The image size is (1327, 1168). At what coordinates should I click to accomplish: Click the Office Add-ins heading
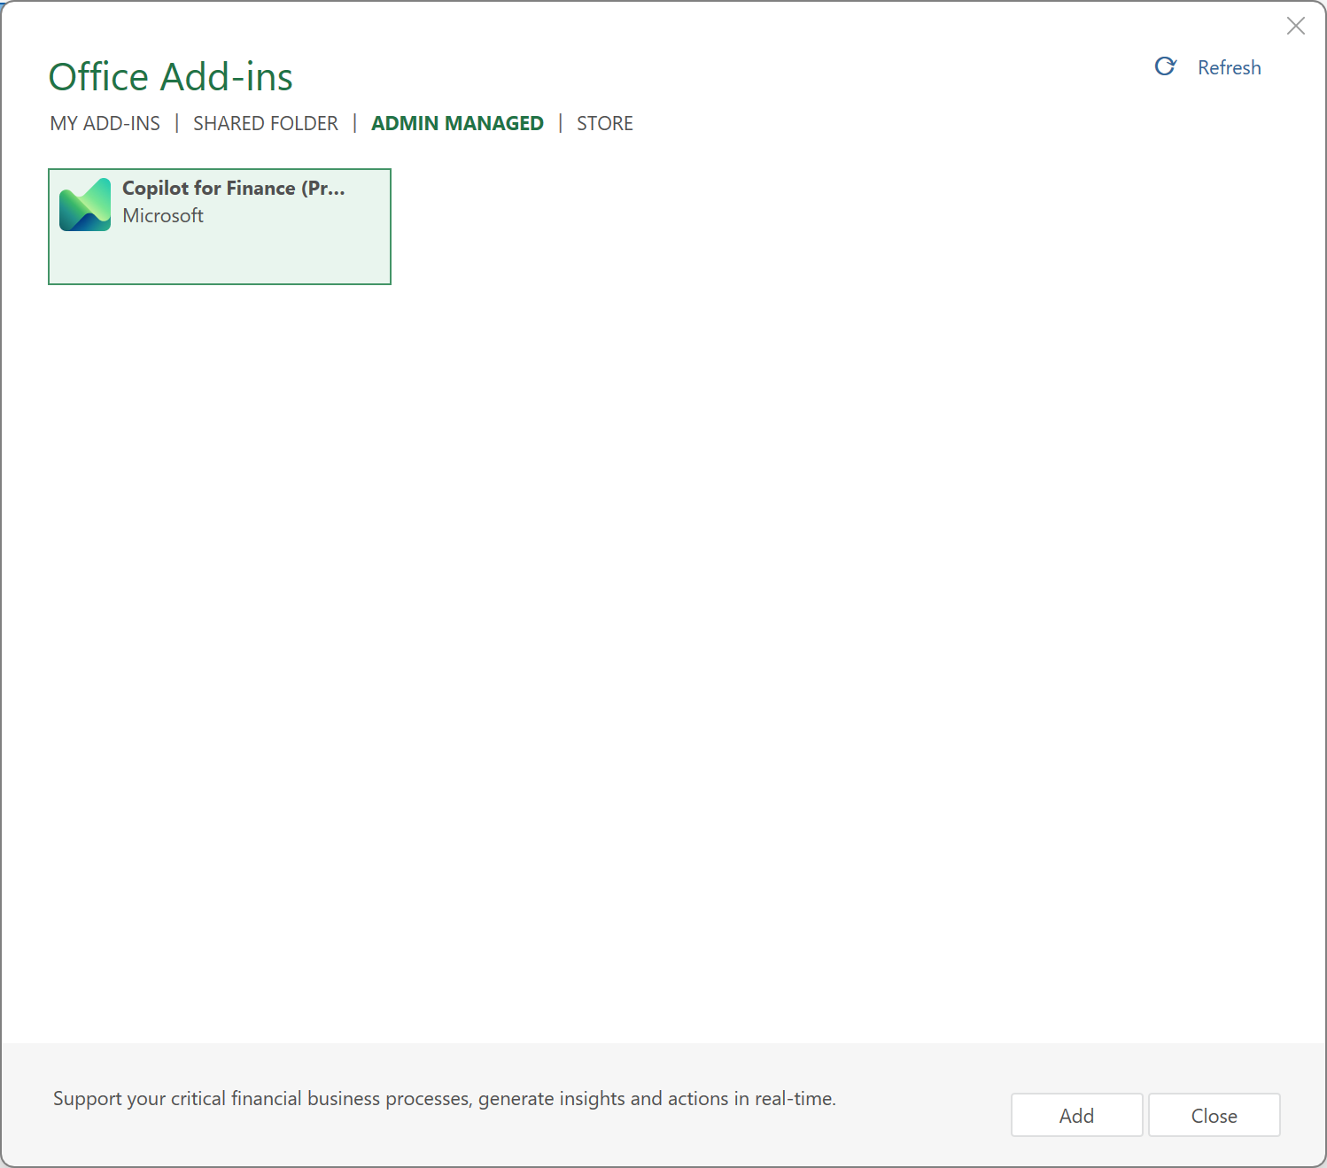pyautogui.click(x=171, y=77)
